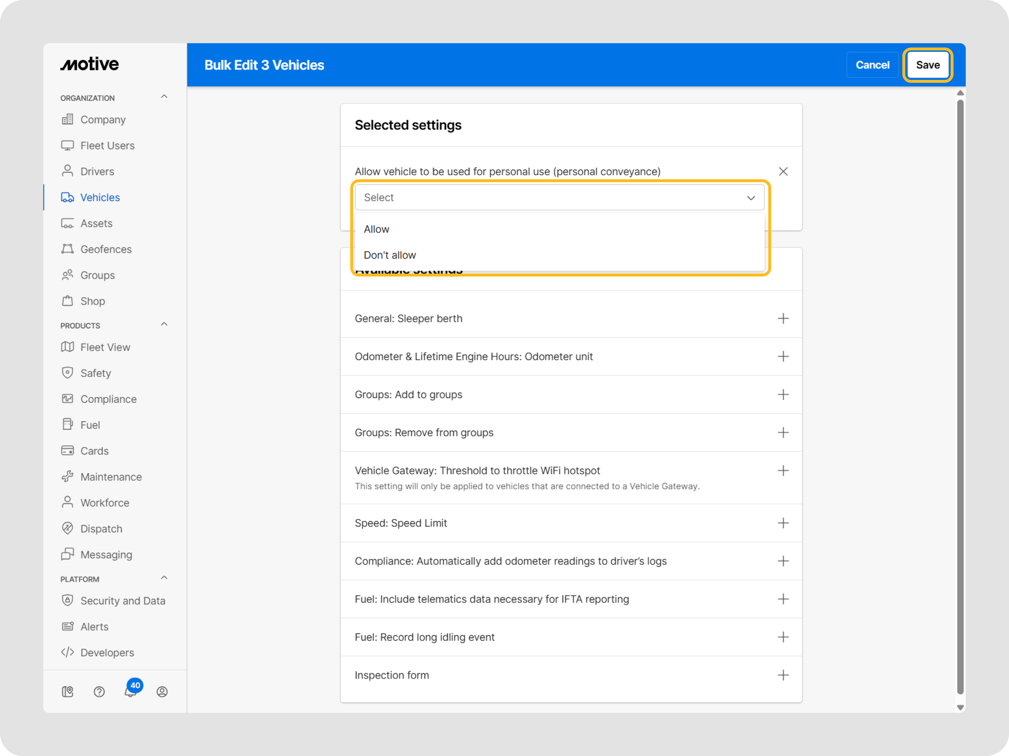Add Fuel: Record long idling event
Screen dimensions: 1009x756
pos(783,636)
